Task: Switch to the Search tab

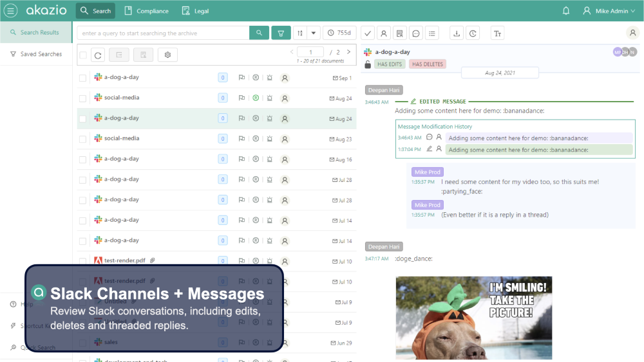Action: 95,11
